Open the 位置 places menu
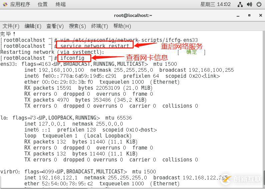 [43, 4]
